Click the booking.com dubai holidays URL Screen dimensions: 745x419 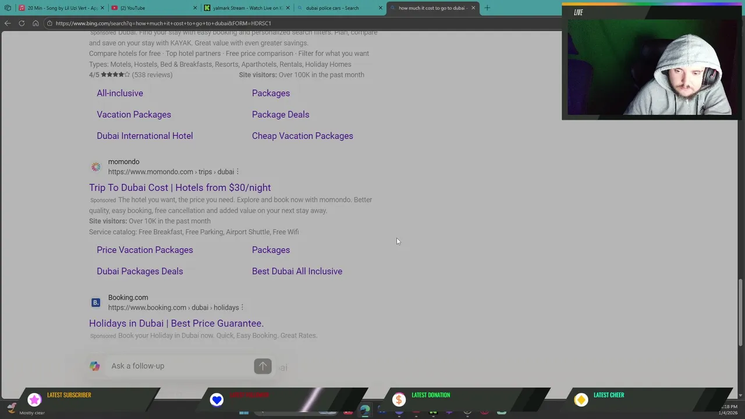pos(173,307)
